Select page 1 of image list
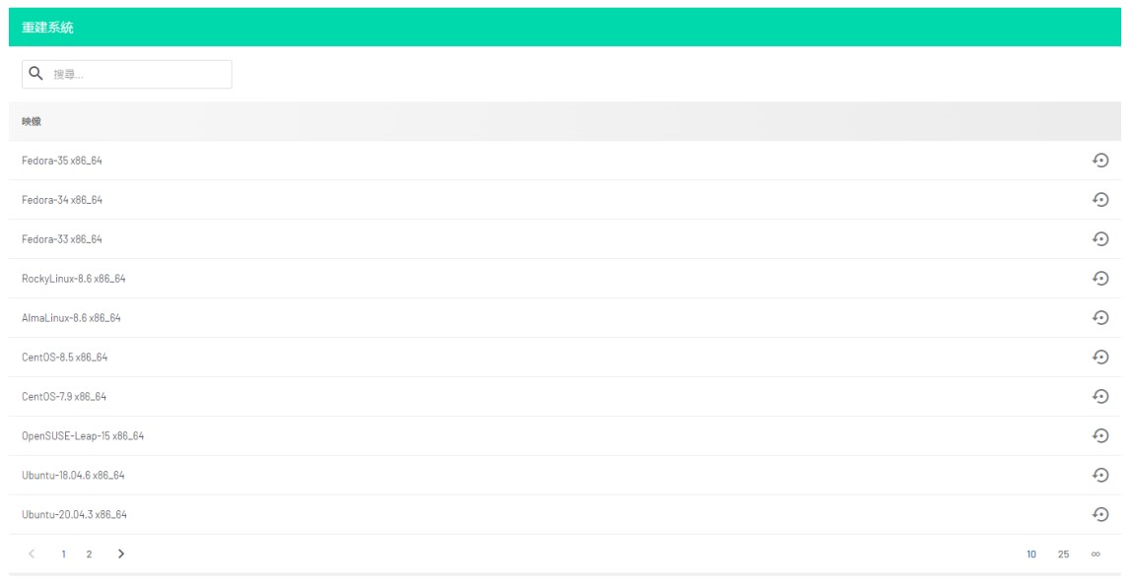Image resolution: width=1134 pixels, height=588 pixels. point(64,555)
